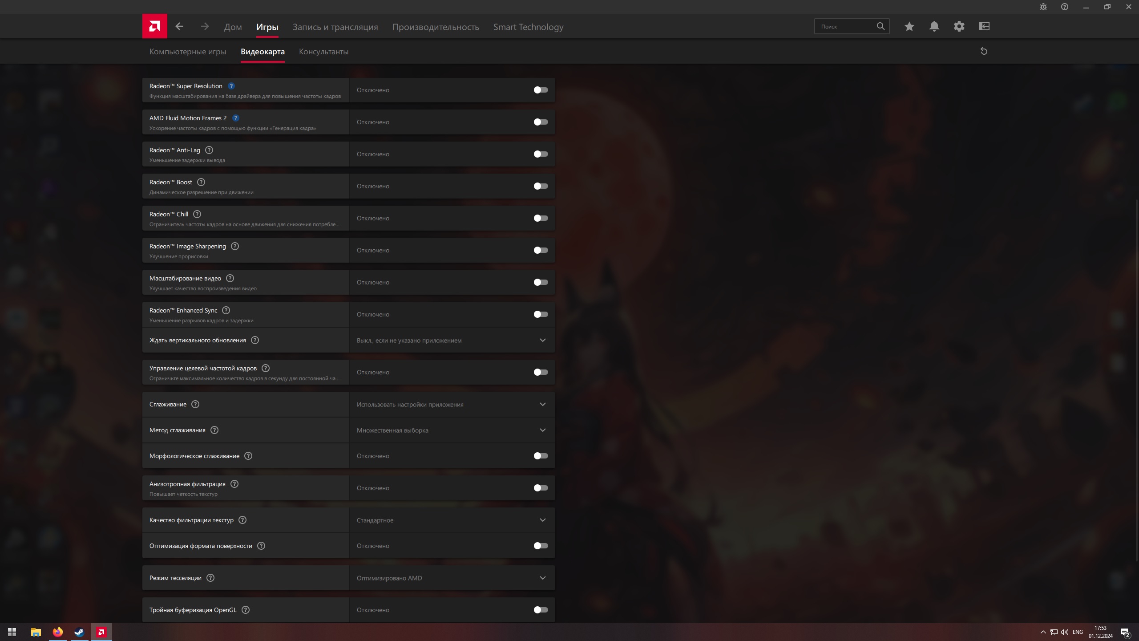Open Ждать вертикального обновления dropdown
1139x641 pixels.
[452, 340]
